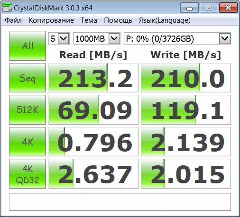Click the empty comment field at bottom

coord(120,202)
